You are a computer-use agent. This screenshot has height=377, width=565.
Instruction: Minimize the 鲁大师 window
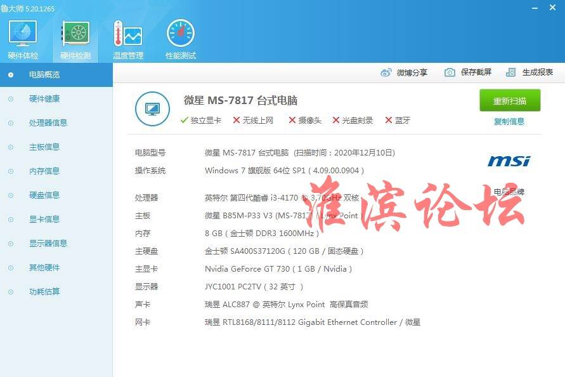click(x=535, y=8)
